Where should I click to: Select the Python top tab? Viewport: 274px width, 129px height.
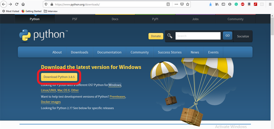[x=35, y=19]
